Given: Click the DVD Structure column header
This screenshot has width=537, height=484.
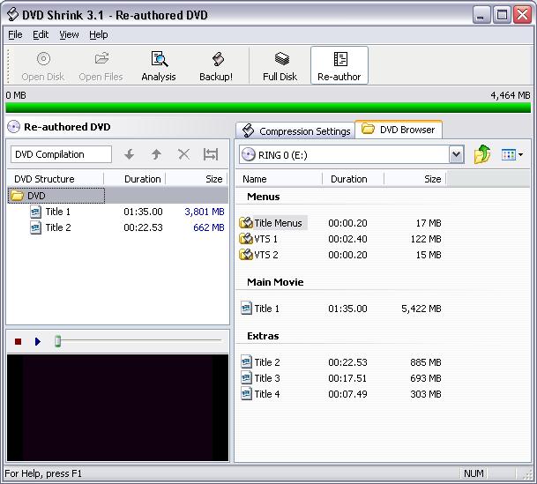Looking at the screenshot, I should click(x=56, y=179).
